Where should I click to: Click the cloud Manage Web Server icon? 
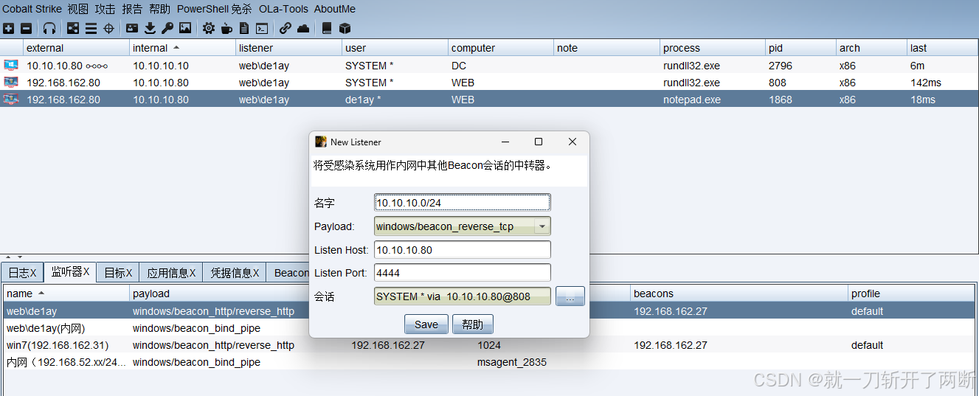coord(303,28)
